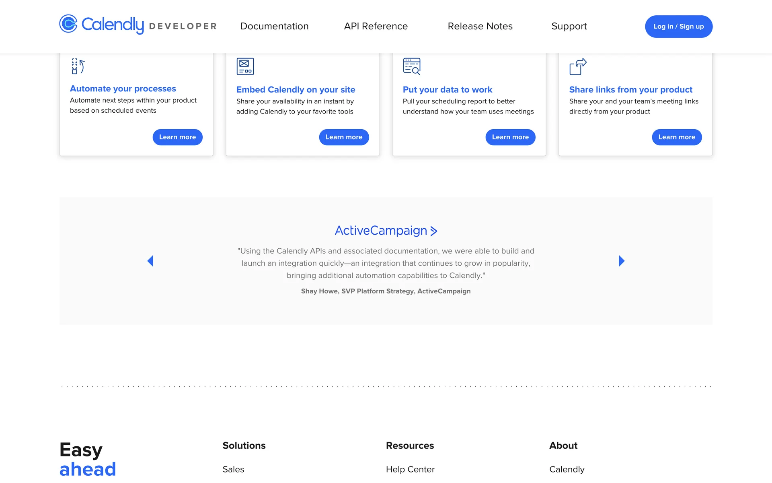Click the ActiveCampaign logo

(386, 231)
